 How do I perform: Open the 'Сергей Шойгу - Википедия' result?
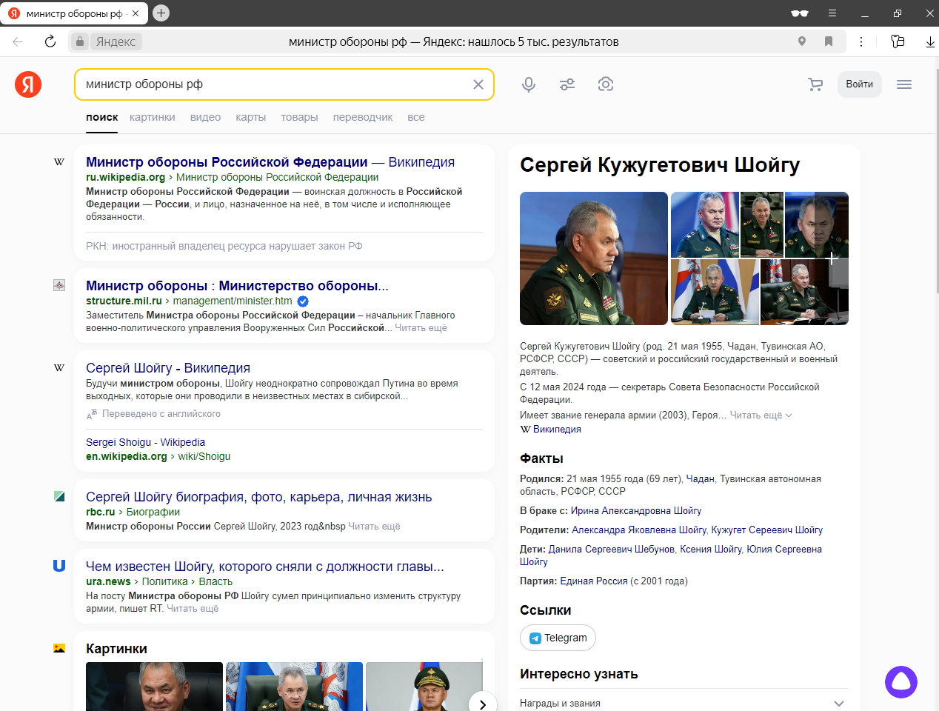[x=168, y=368]
